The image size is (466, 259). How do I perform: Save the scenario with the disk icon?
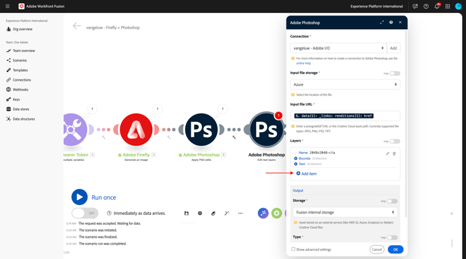pyautogui.click(x=186, y=213)
